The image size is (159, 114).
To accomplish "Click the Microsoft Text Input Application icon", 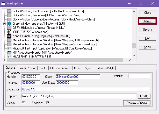I will click(9, 48).
